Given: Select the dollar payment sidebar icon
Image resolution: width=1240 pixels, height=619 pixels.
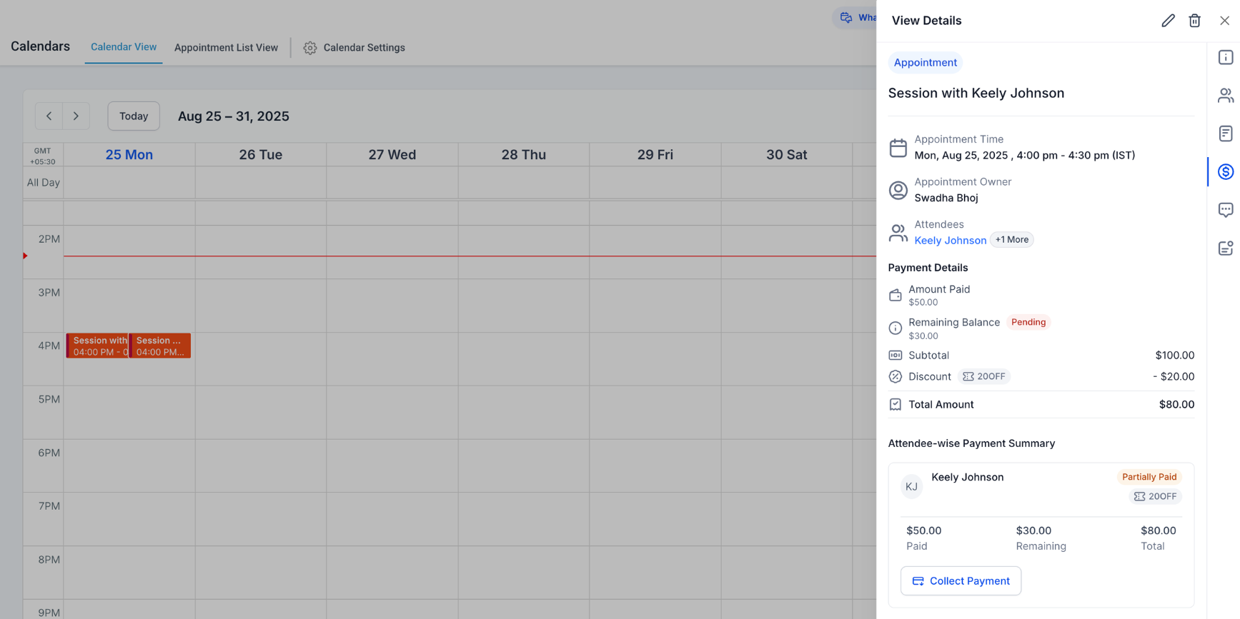Looking at the screenshot, I should [x=1226, y=171].
